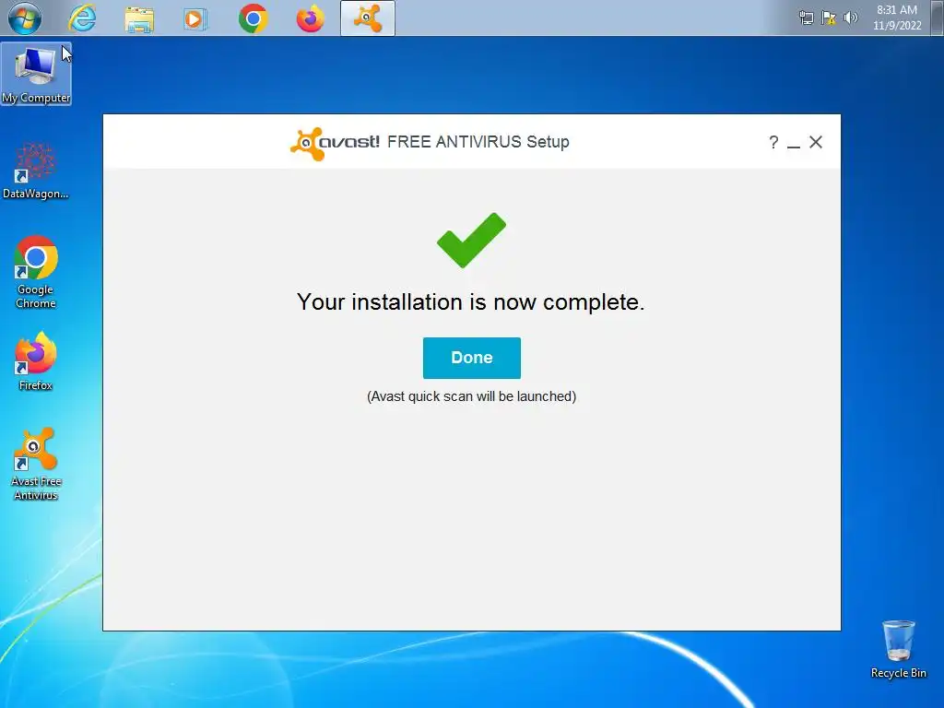
Task: Select the Avast Setup taskbar button
Action: (x=367, y=18)
